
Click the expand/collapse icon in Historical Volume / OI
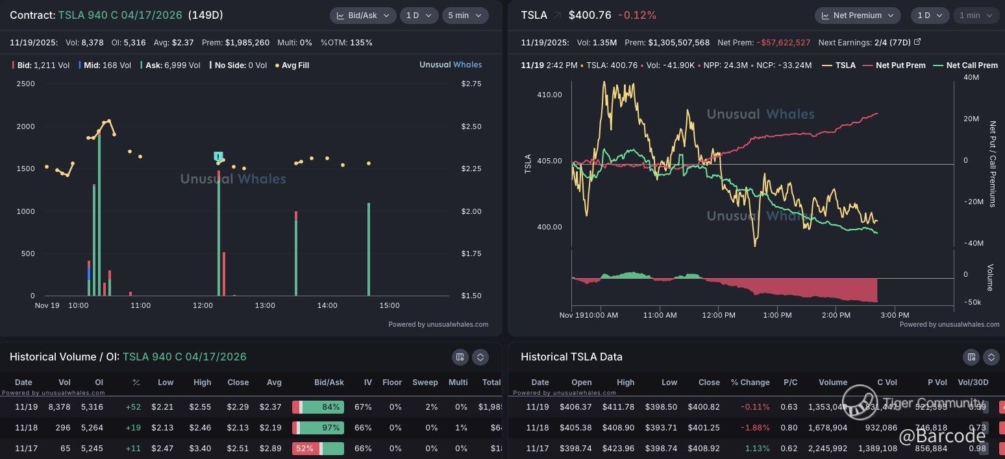point(480,357)
